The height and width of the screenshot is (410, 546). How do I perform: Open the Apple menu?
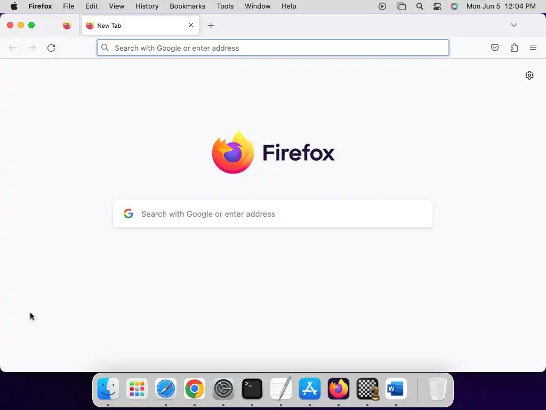14,6
